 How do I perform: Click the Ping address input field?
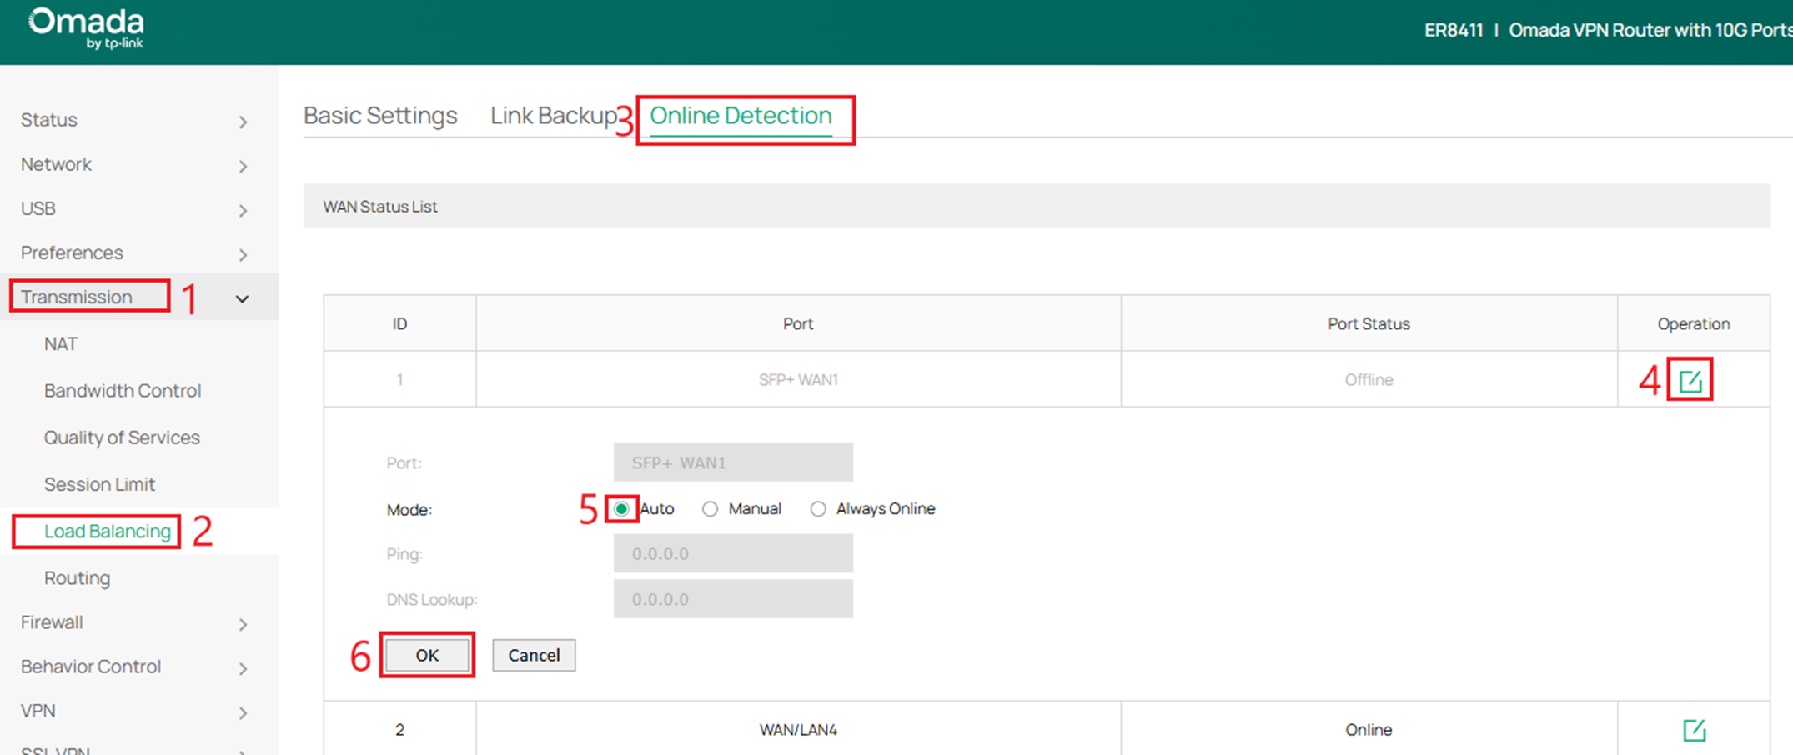point(732,553)
